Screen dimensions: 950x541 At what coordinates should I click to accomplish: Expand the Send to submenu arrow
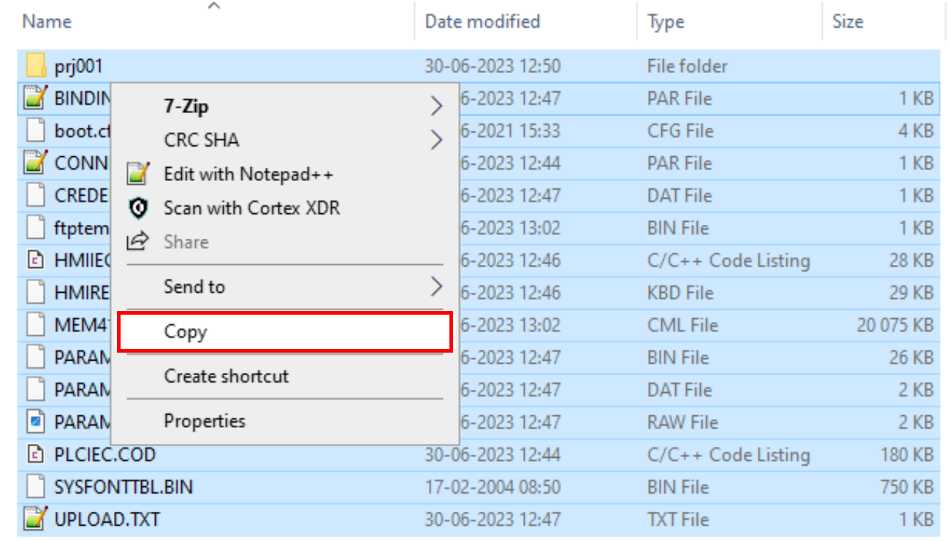pos(436,286)
